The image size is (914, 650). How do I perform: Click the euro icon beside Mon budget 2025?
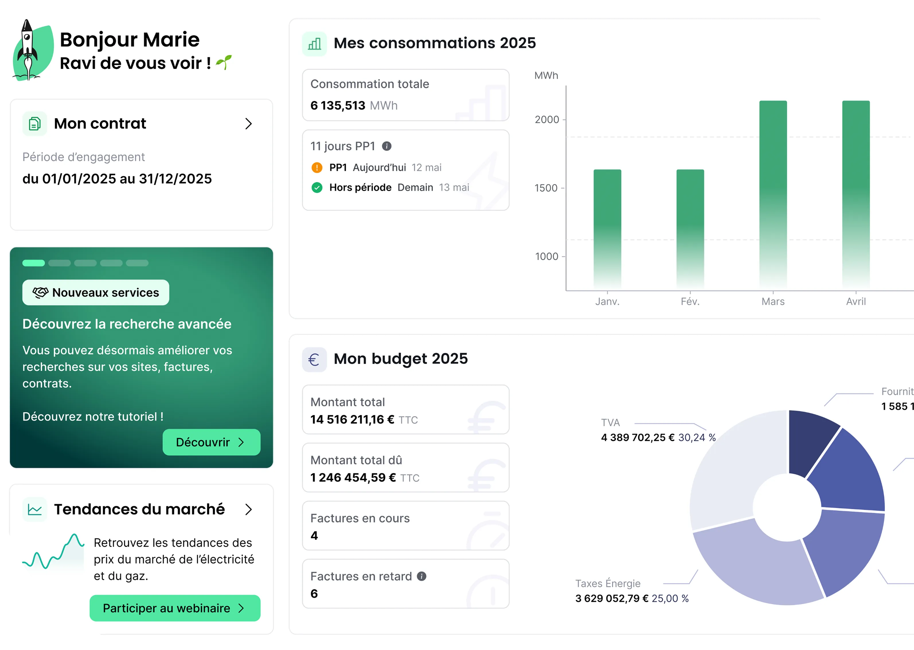click(314, 359)
